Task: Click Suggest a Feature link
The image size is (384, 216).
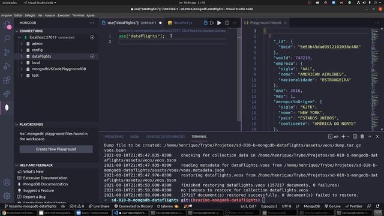Action: pyautogui.click(x=38, y=191)
